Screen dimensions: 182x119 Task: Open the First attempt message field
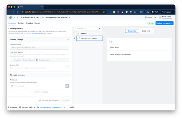point(38,86)
